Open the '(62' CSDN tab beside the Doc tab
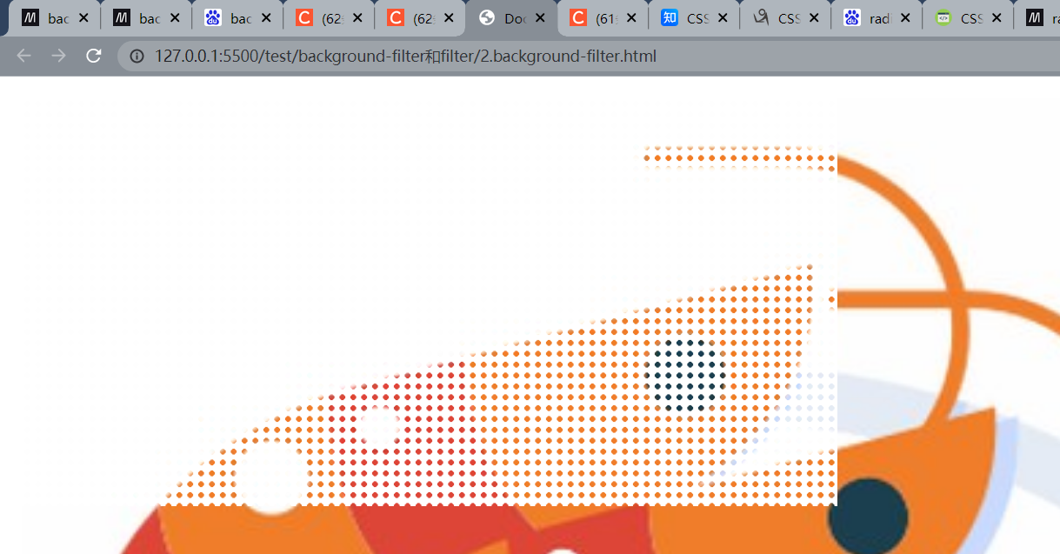The image size is (1060, 554). [419, 18]
